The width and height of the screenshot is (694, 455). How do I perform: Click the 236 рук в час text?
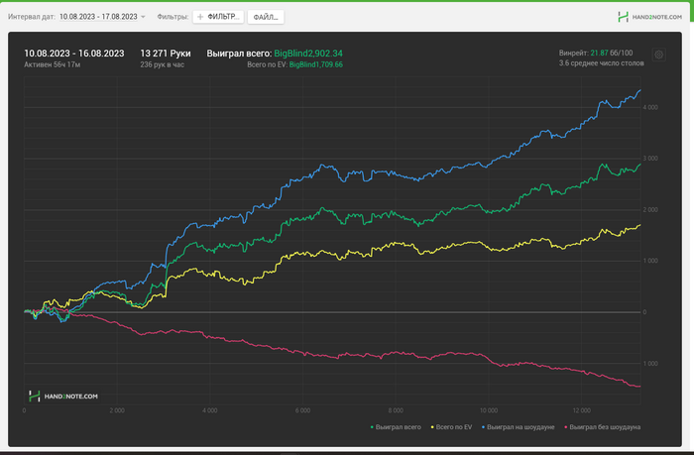click(163, 64)
